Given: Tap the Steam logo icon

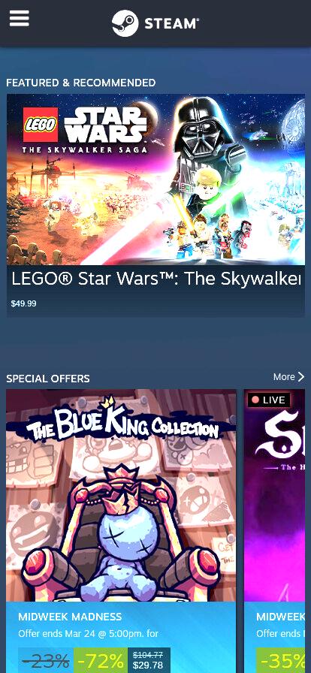Looking at the screenshot, I should pos(125,23).
